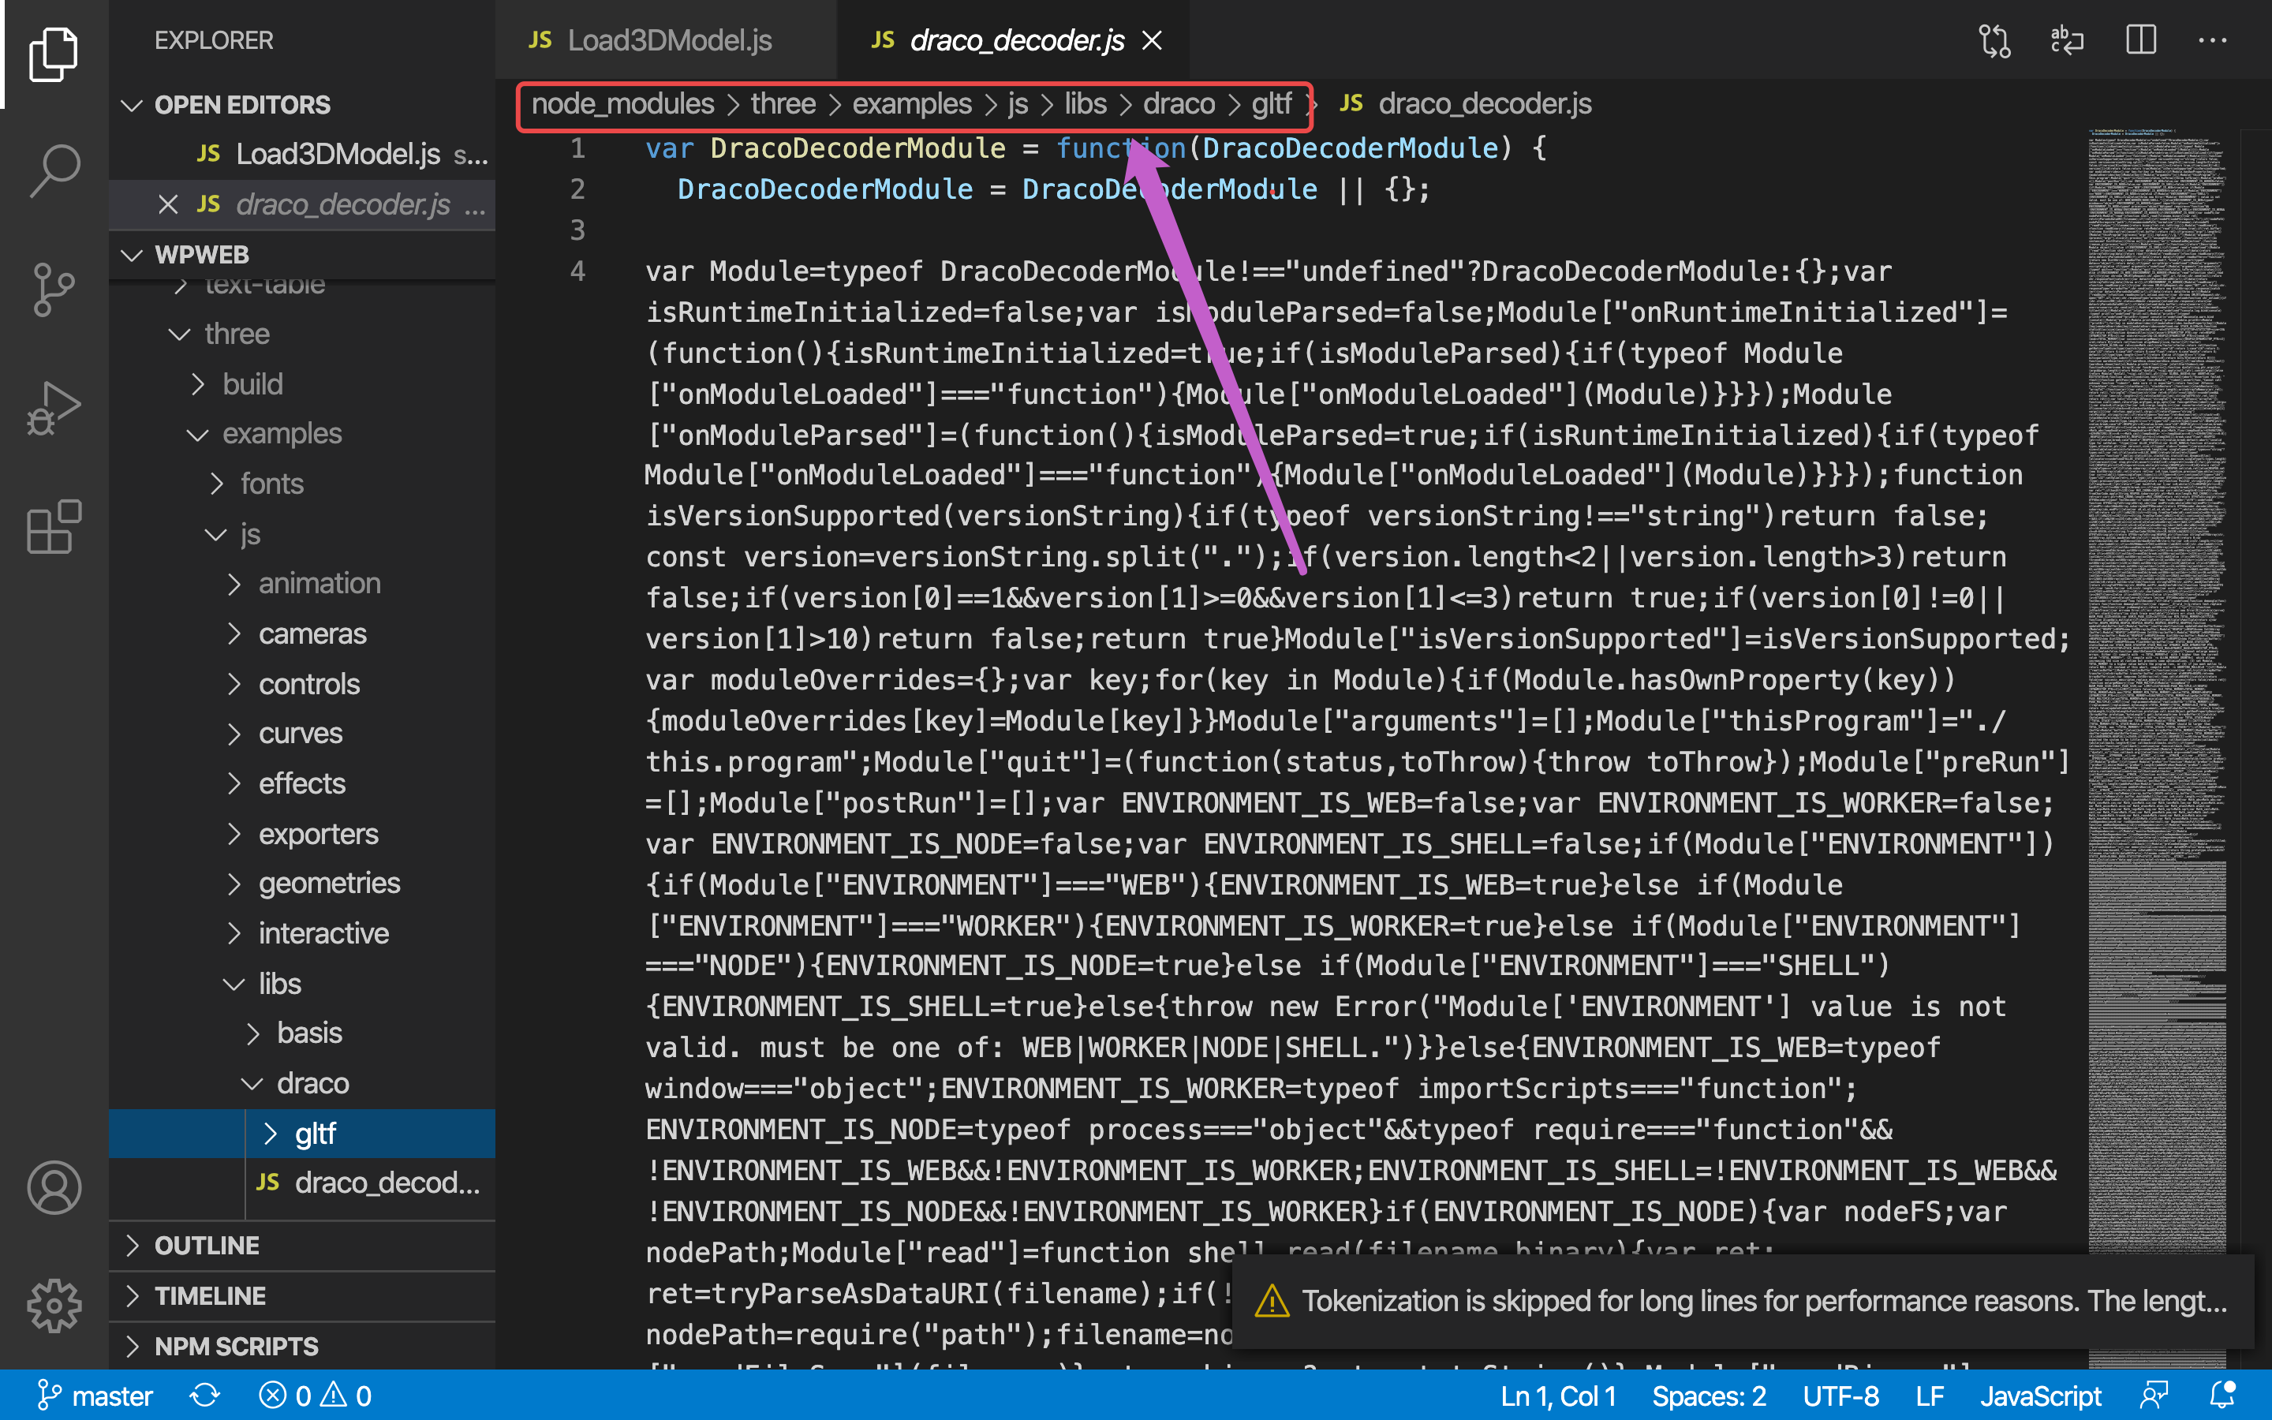Open the Extensions view
This screenshot has height=1420, width=2272.
(x=54, y=527)
